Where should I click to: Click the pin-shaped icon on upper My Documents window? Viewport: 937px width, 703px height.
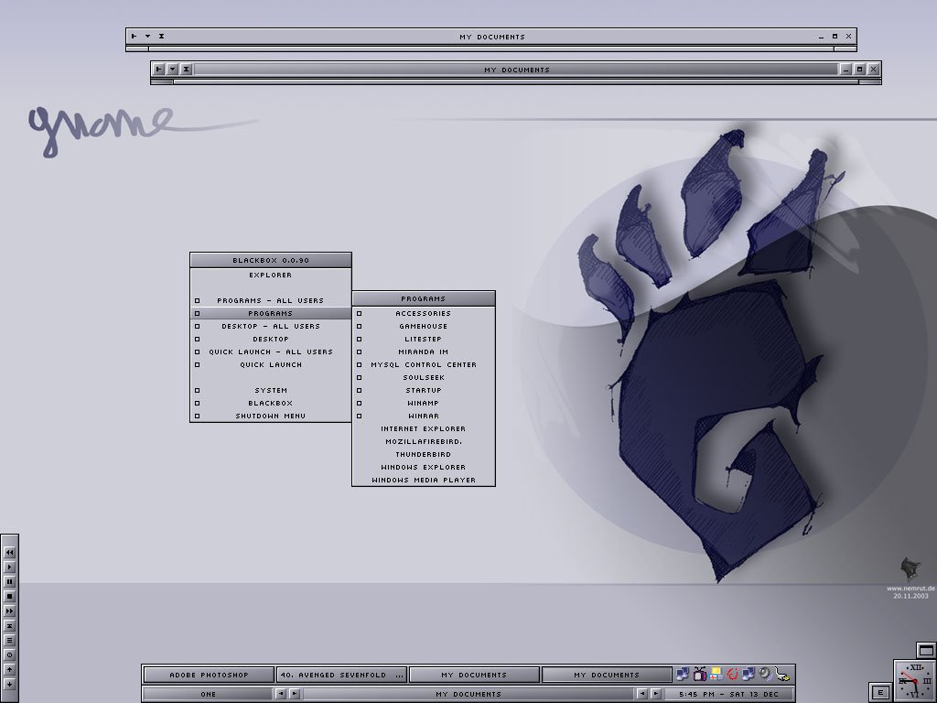[x=134, y=37]
